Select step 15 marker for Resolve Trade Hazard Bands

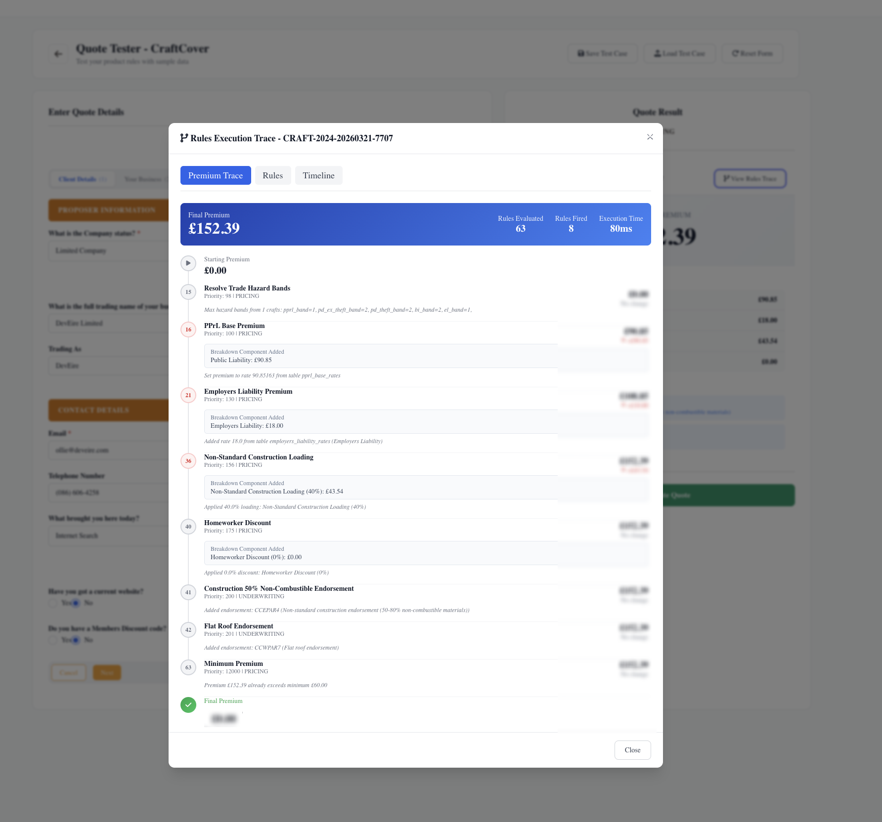pyautogui.click(x=188, y=292)
